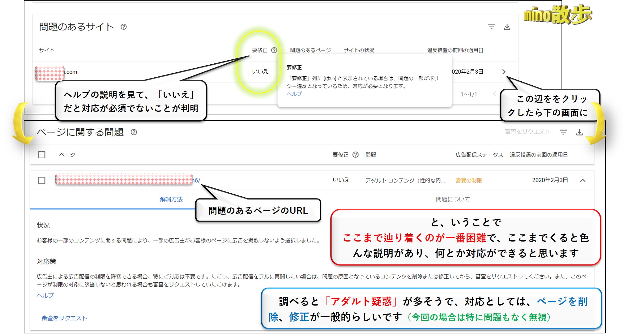Click greyed 審査をリクエスト in panel header
628x334 pixels.
528,132
